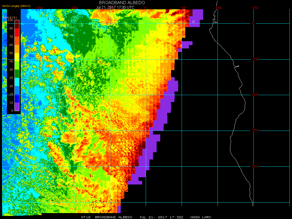Click the 25 value on the legend scale

[x=11, y=78]
